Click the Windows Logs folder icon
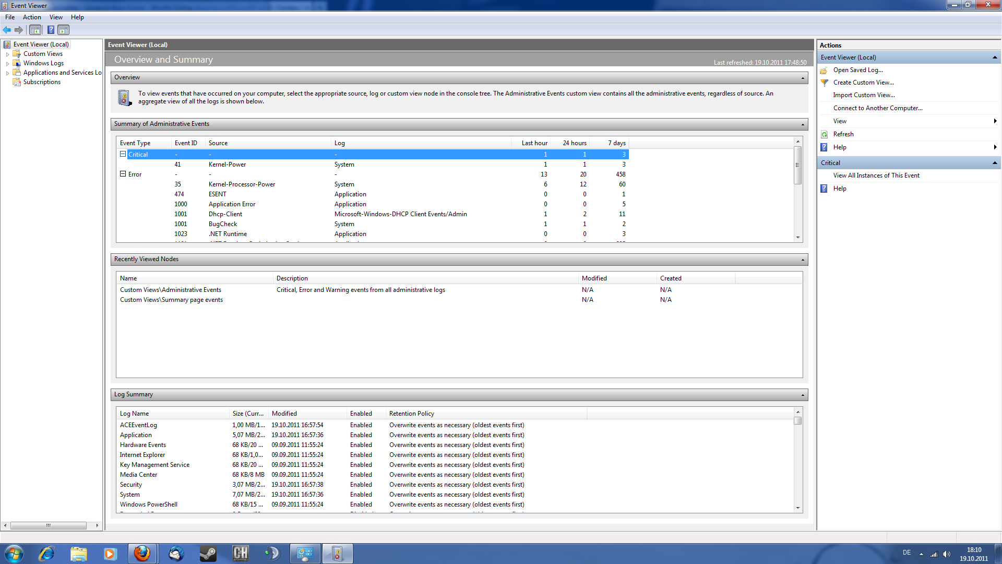 [17, 63]
